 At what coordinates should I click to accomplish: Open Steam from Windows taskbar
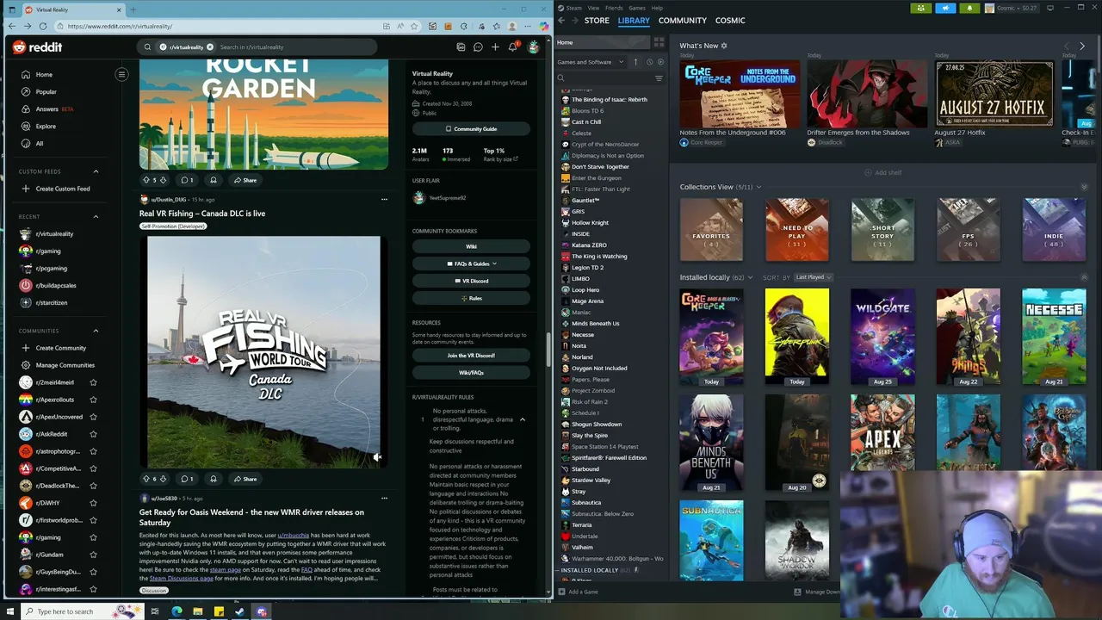[239, 611]
